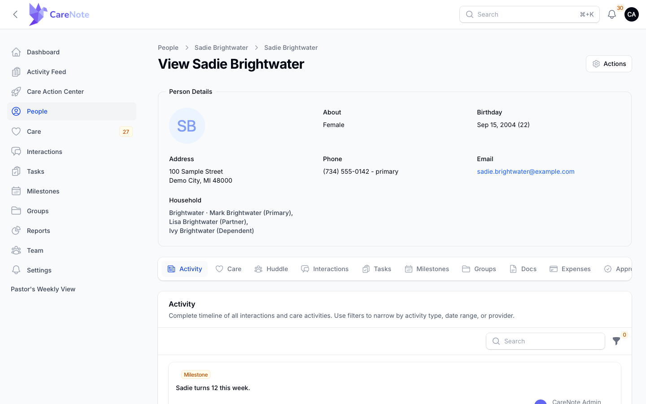Select People in the sidebar
Viewport: 646px width, 404px height.
click(x=72, y=111)
